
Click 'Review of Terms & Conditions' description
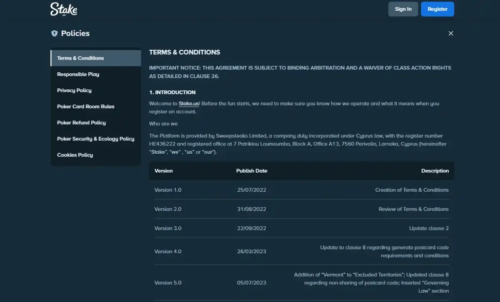tap(414, 209)
